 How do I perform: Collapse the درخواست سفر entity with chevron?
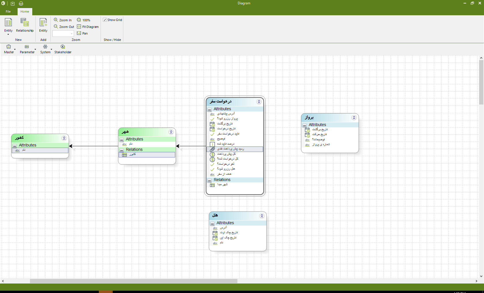[259, 102]
